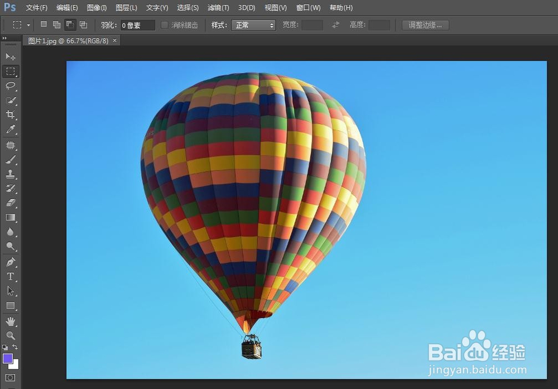The width and height of the screenshot is (558, 389).
Task: Open the Window menu
Action: [x=308, y=7]
